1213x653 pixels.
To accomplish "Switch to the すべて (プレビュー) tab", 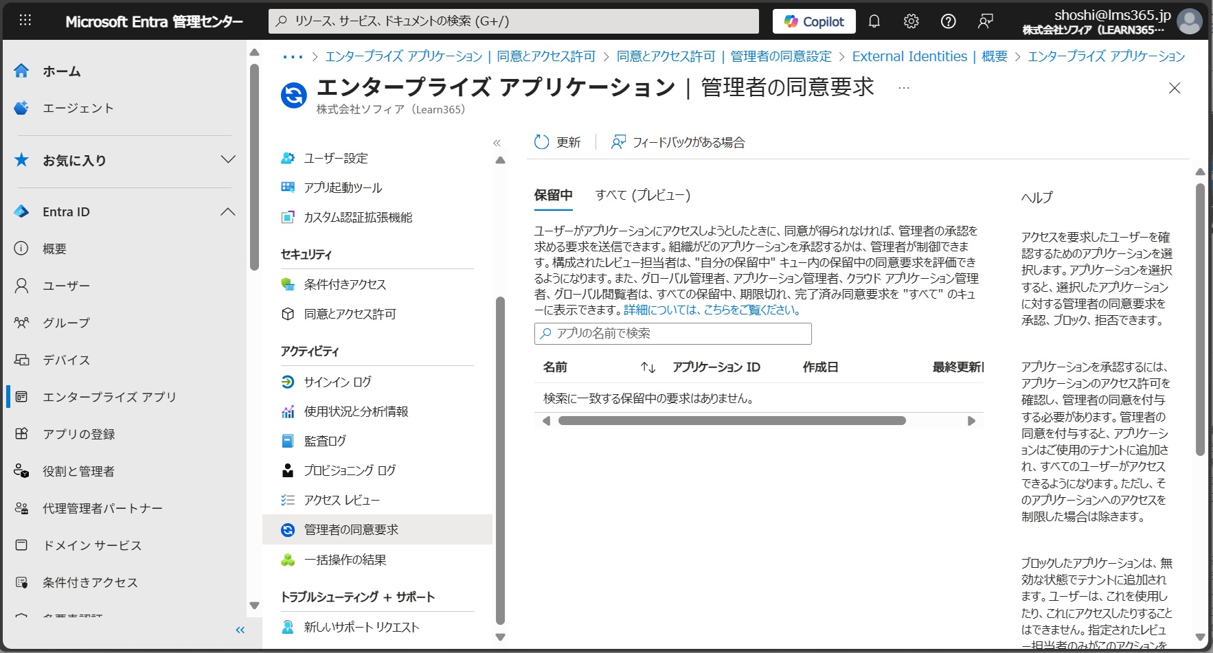I will [x=643, y=195].
